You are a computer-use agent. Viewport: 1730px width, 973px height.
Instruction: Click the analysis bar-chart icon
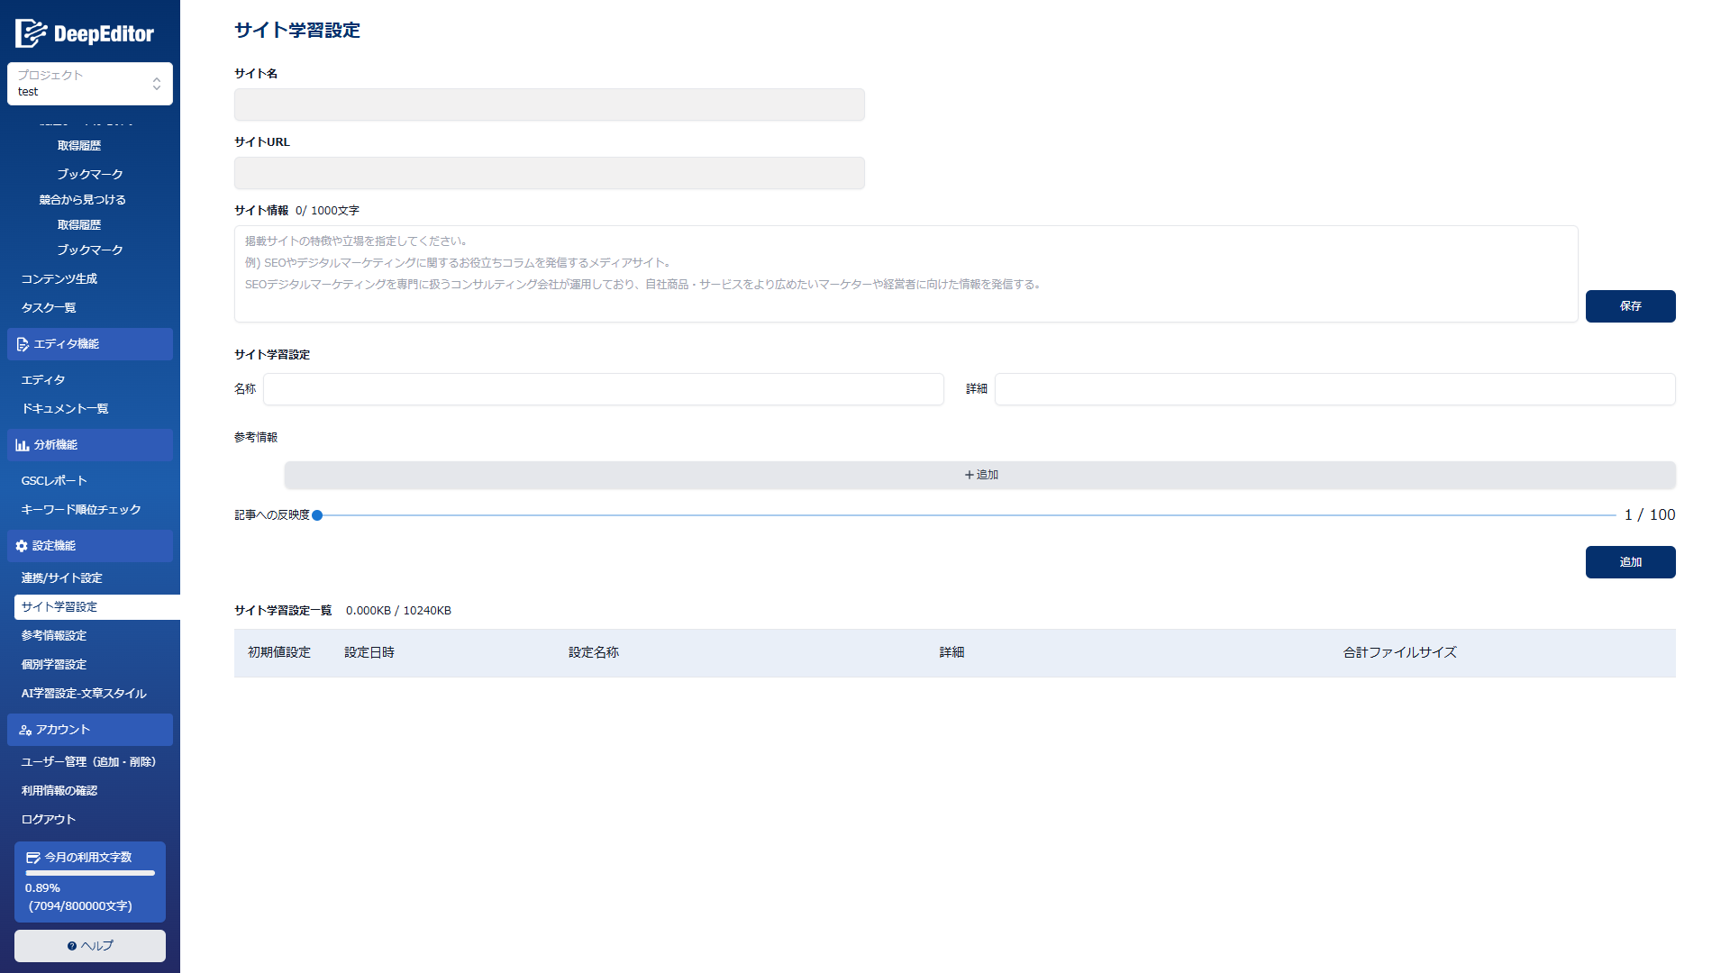click(23, 445)
